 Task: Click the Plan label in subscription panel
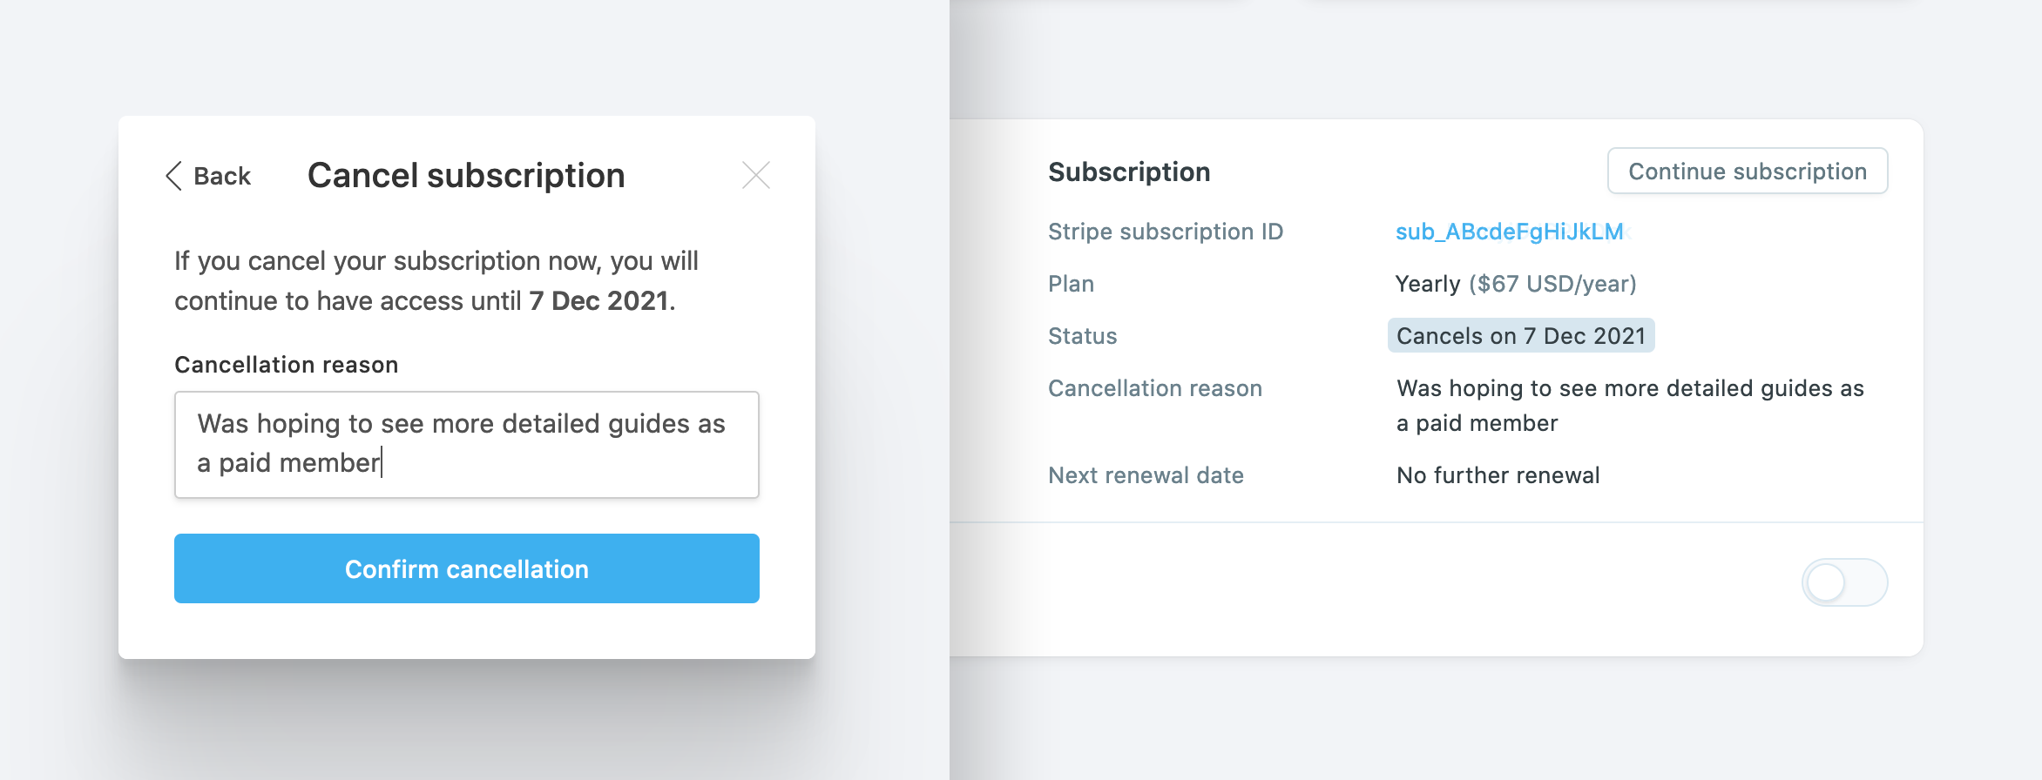[x=1071, y=284]
